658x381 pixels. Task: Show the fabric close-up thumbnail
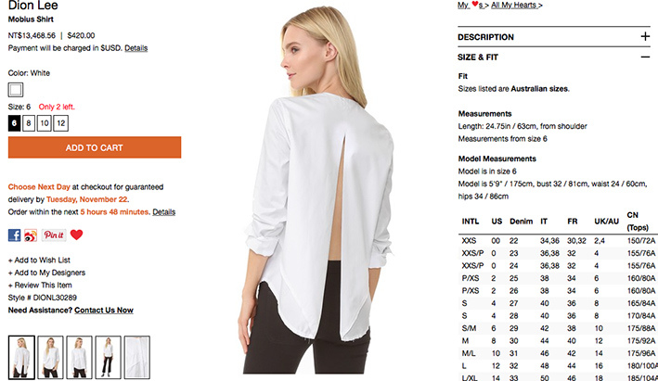[x=136, y=358]
